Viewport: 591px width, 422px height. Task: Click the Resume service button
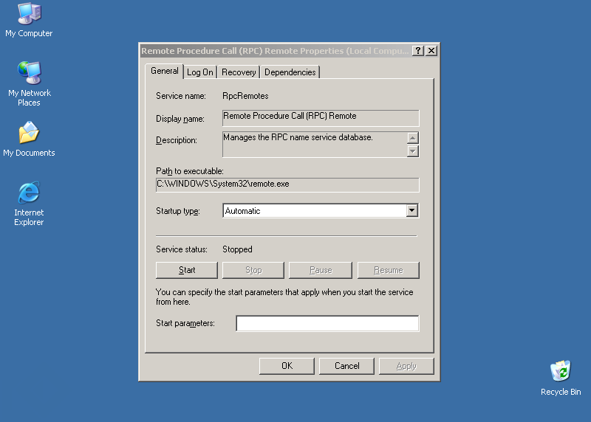click(x=389, y=270)
